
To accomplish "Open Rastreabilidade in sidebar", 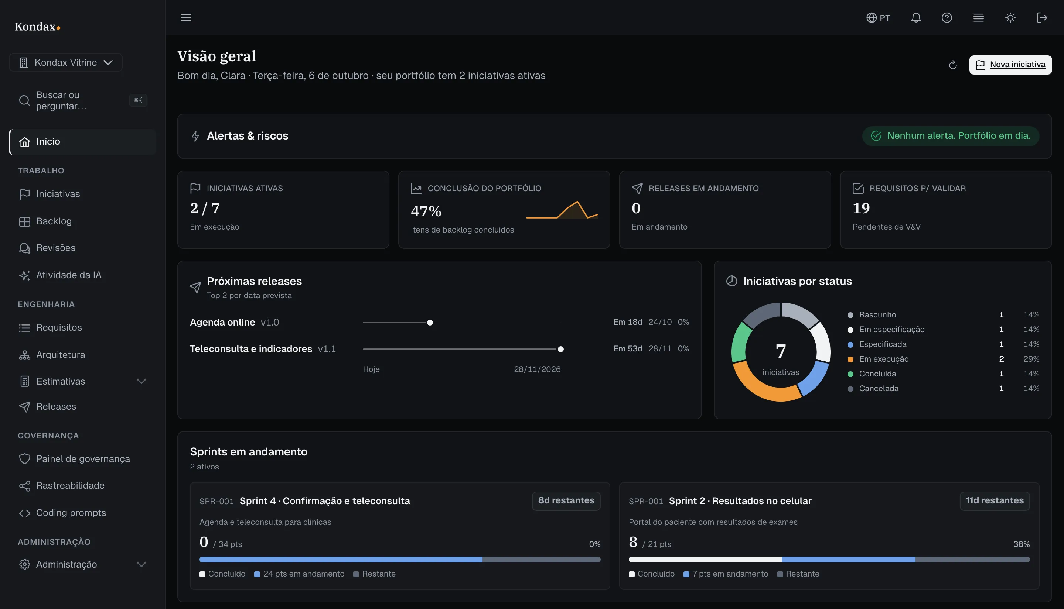I will click(82, 486).
